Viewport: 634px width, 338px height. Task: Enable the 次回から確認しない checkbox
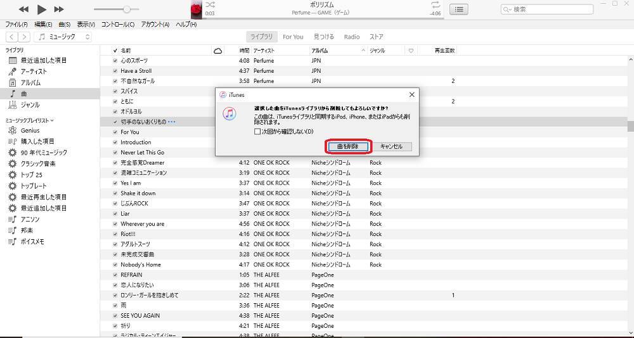(257, 132)
